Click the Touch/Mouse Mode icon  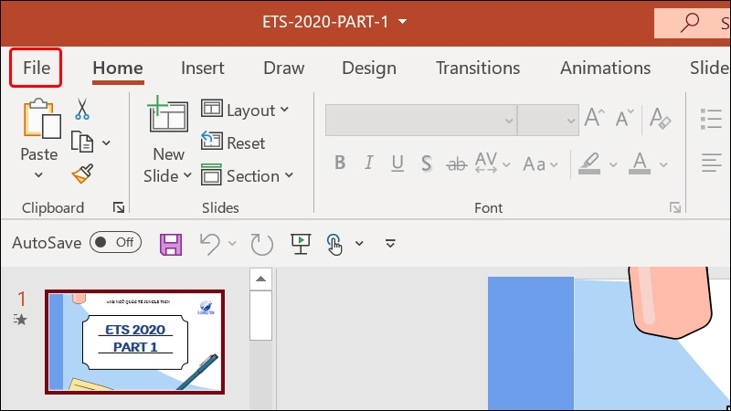(334, 243)
